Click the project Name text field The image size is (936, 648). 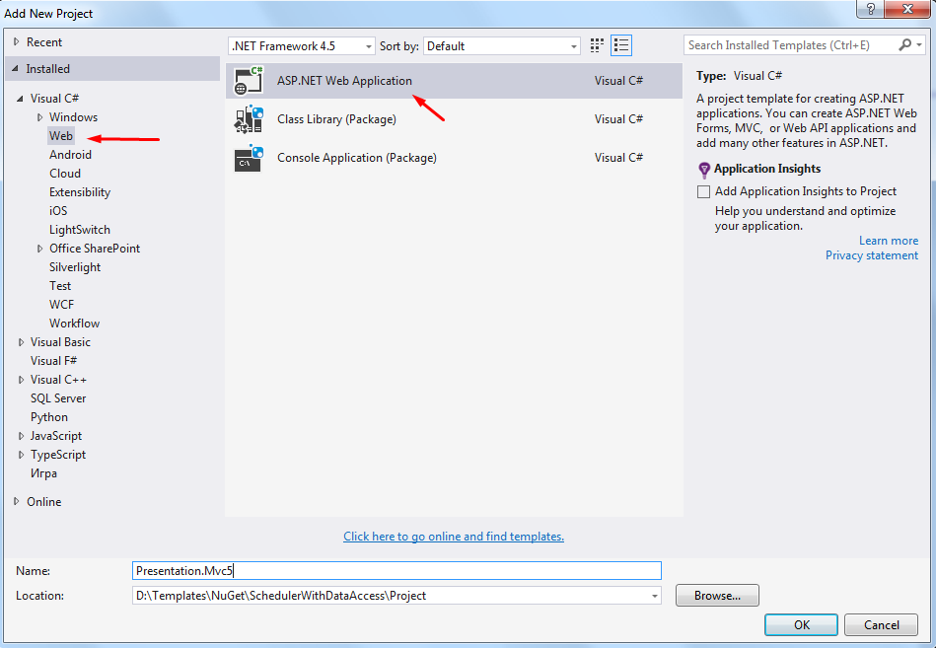[396, 570]
